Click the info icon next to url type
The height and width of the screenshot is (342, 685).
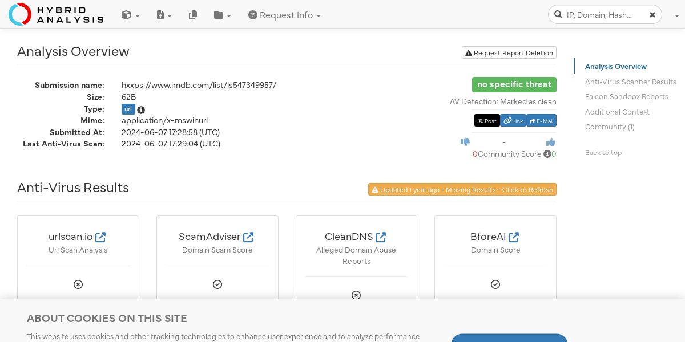pyautogui.click(x=141, y=109)
